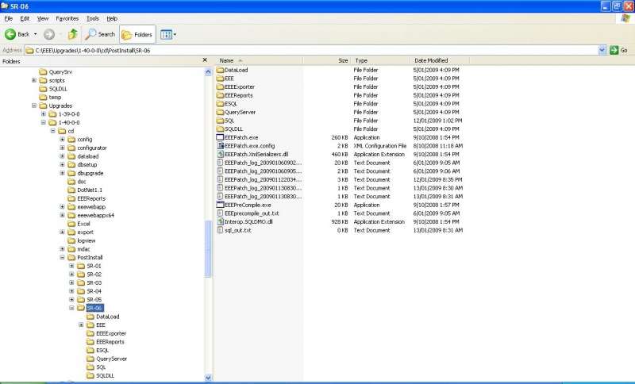Select EEEPatch.exe application icon
The width and height of the screenshot is (635, 384).
221,137
